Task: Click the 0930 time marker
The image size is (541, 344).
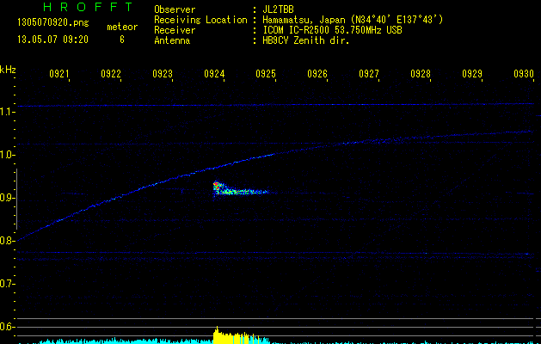Action: coord(524,75)
